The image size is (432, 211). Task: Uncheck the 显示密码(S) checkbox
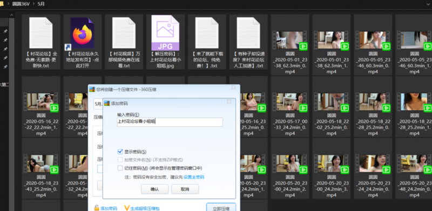(x=120, y=152)
